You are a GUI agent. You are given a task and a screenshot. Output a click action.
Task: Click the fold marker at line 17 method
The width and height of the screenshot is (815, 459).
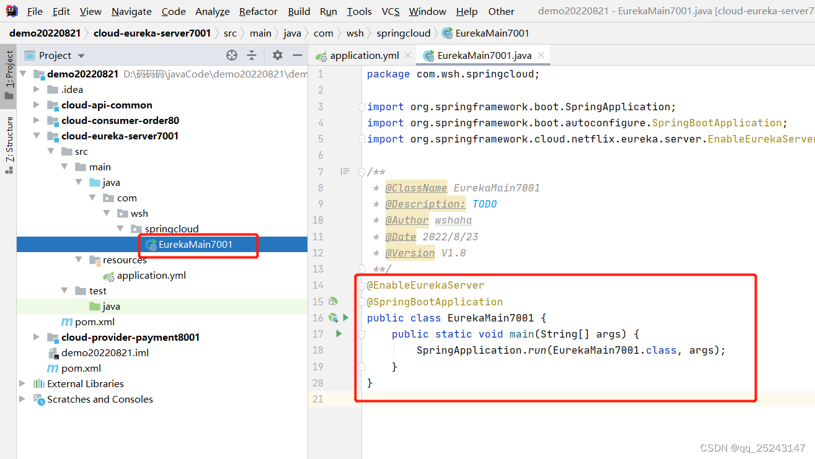[x=361, y=334]
